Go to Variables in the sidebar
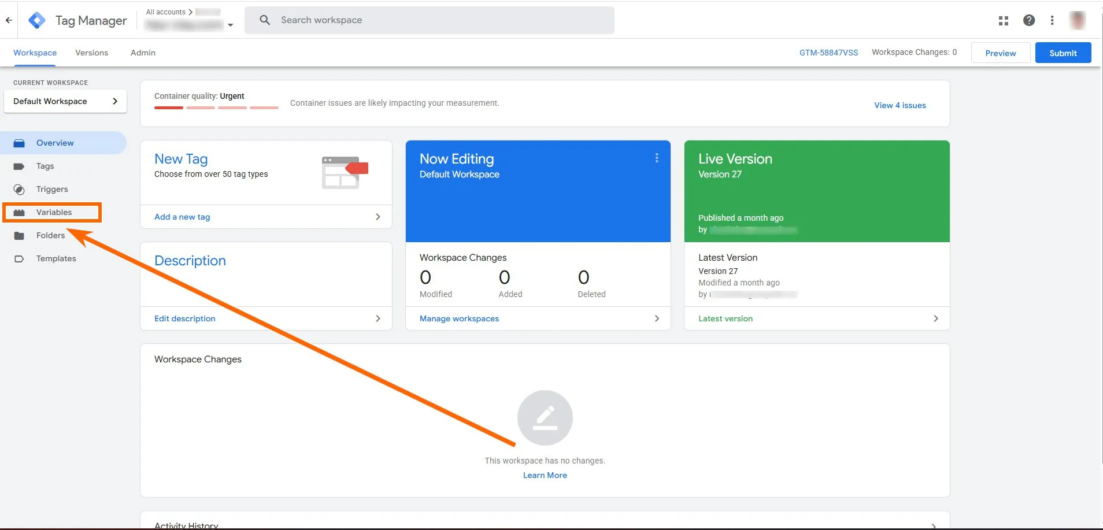Viewport: 1103px width, 530px height. (54, 213)
